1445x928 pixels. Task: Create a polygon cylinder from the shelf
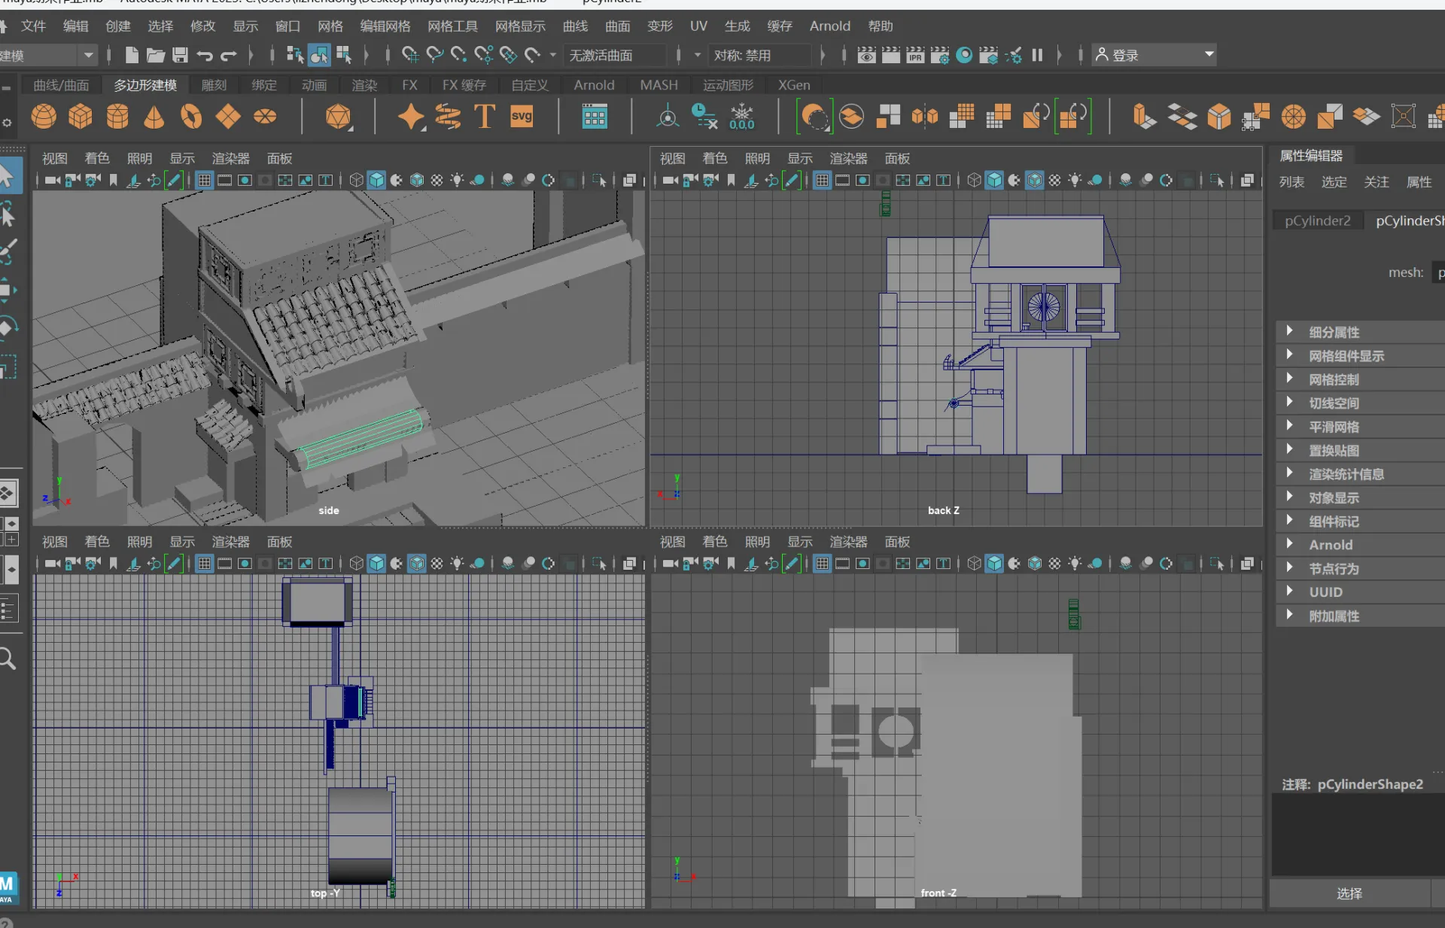(117, 117)
